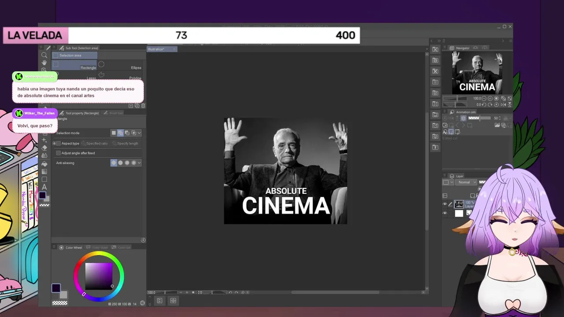Click the canvas horizontal scrollbar
Image resolution: width=564 pixels, height=317 pixels.
(x=335, y=292)
